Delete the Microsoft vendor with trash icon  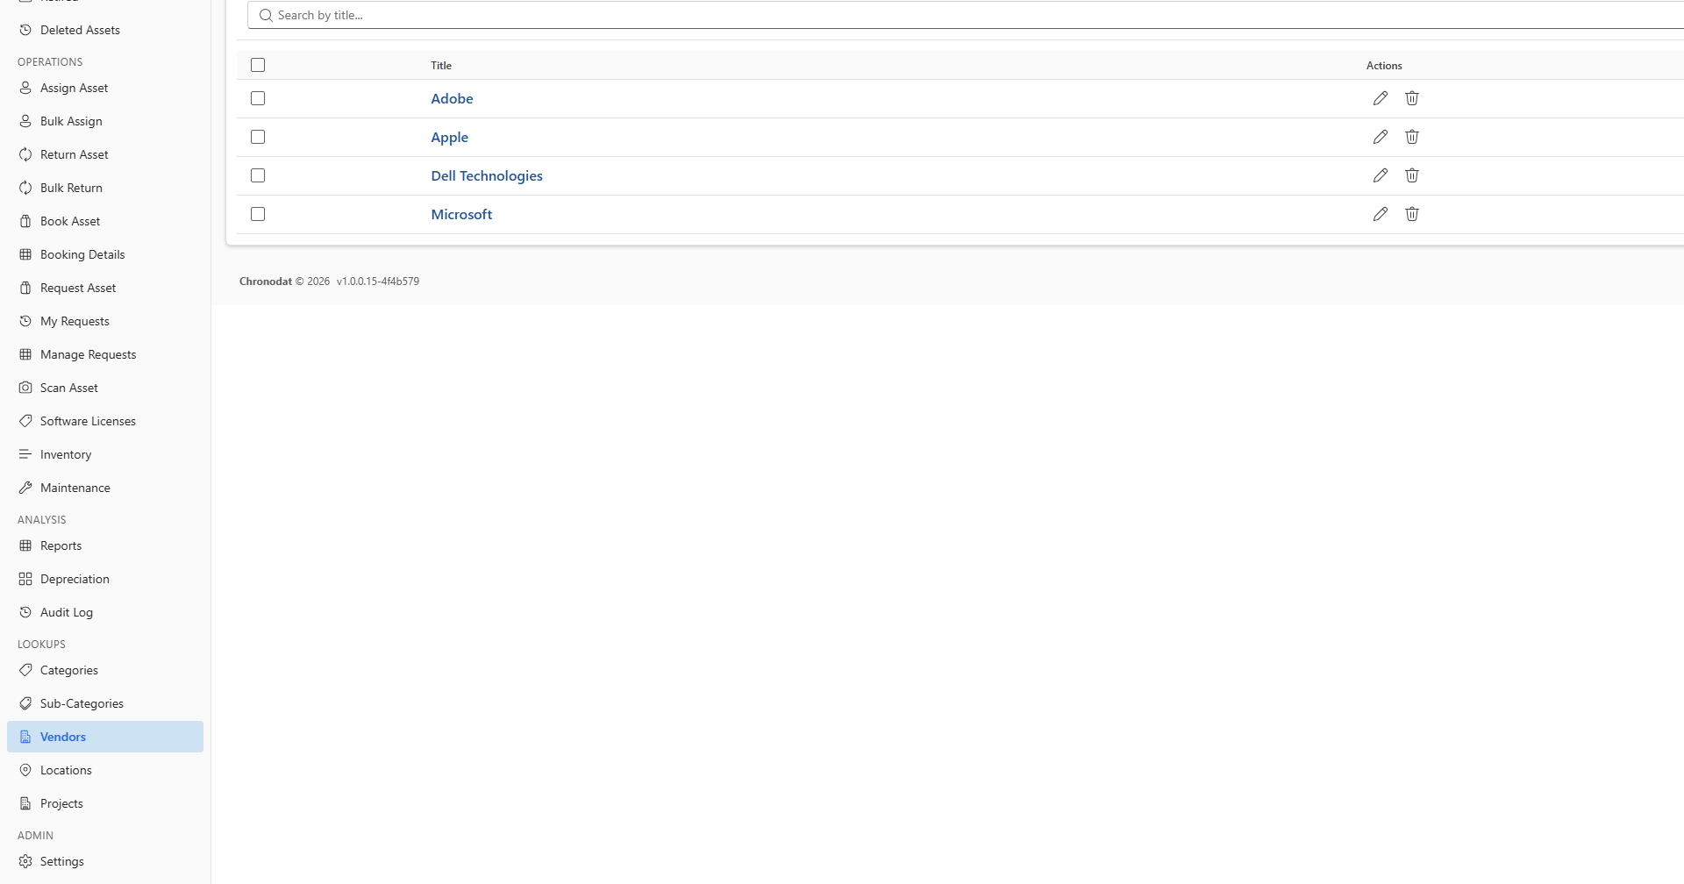click(1412, 214)
